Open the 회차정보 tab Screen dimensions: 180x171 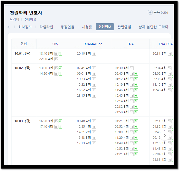pos(25,27)
